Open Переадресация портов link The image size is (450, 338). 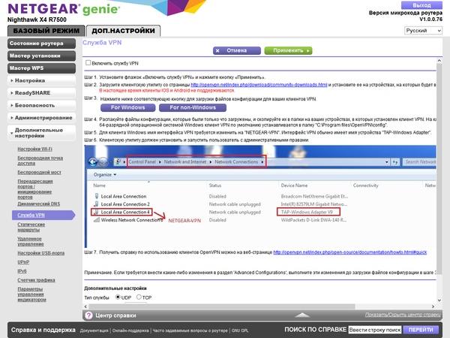coord(35,189)
